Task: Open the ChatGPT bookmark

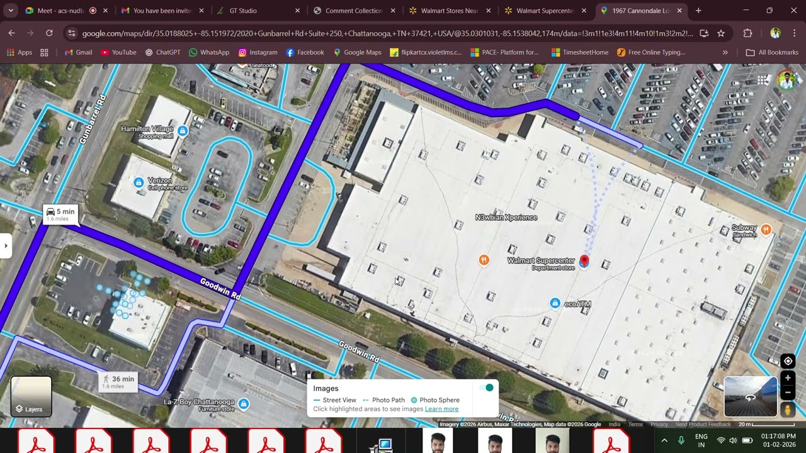Action: click(x=163, y=52)
